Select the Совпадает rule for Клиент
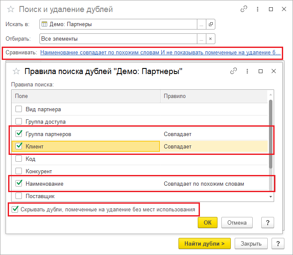293x255 pixels. point(178,146)
